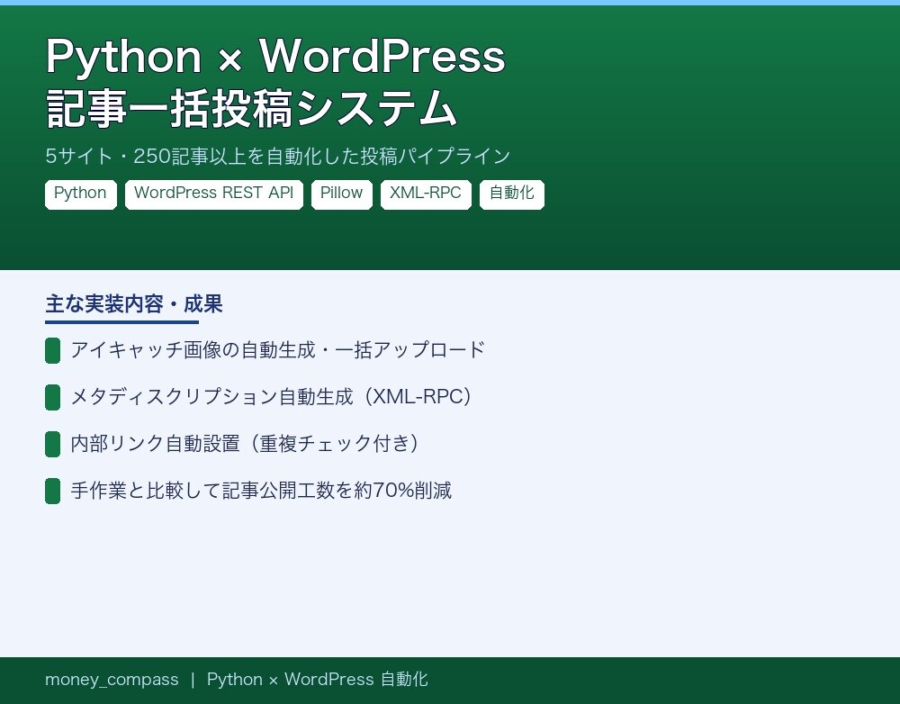Click the Python × WordPress heading line
The width and height of the screenshot is (900, 704).
(x=275, y=57)
